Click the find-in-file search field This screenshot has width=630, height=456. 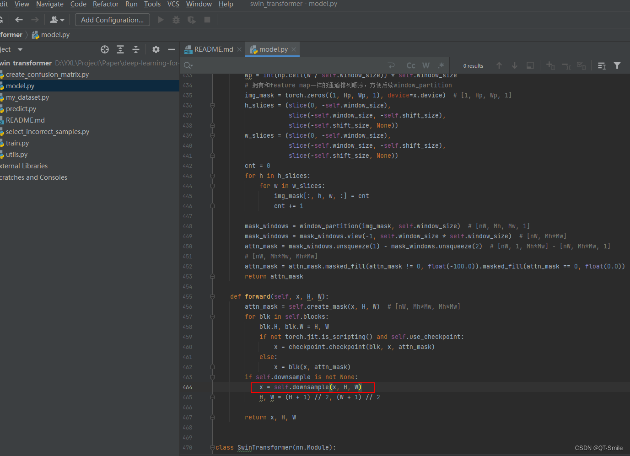pyautogui.click(x=288, y=65)
